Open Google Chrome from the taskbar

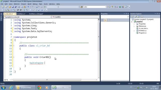pos(39,87)
